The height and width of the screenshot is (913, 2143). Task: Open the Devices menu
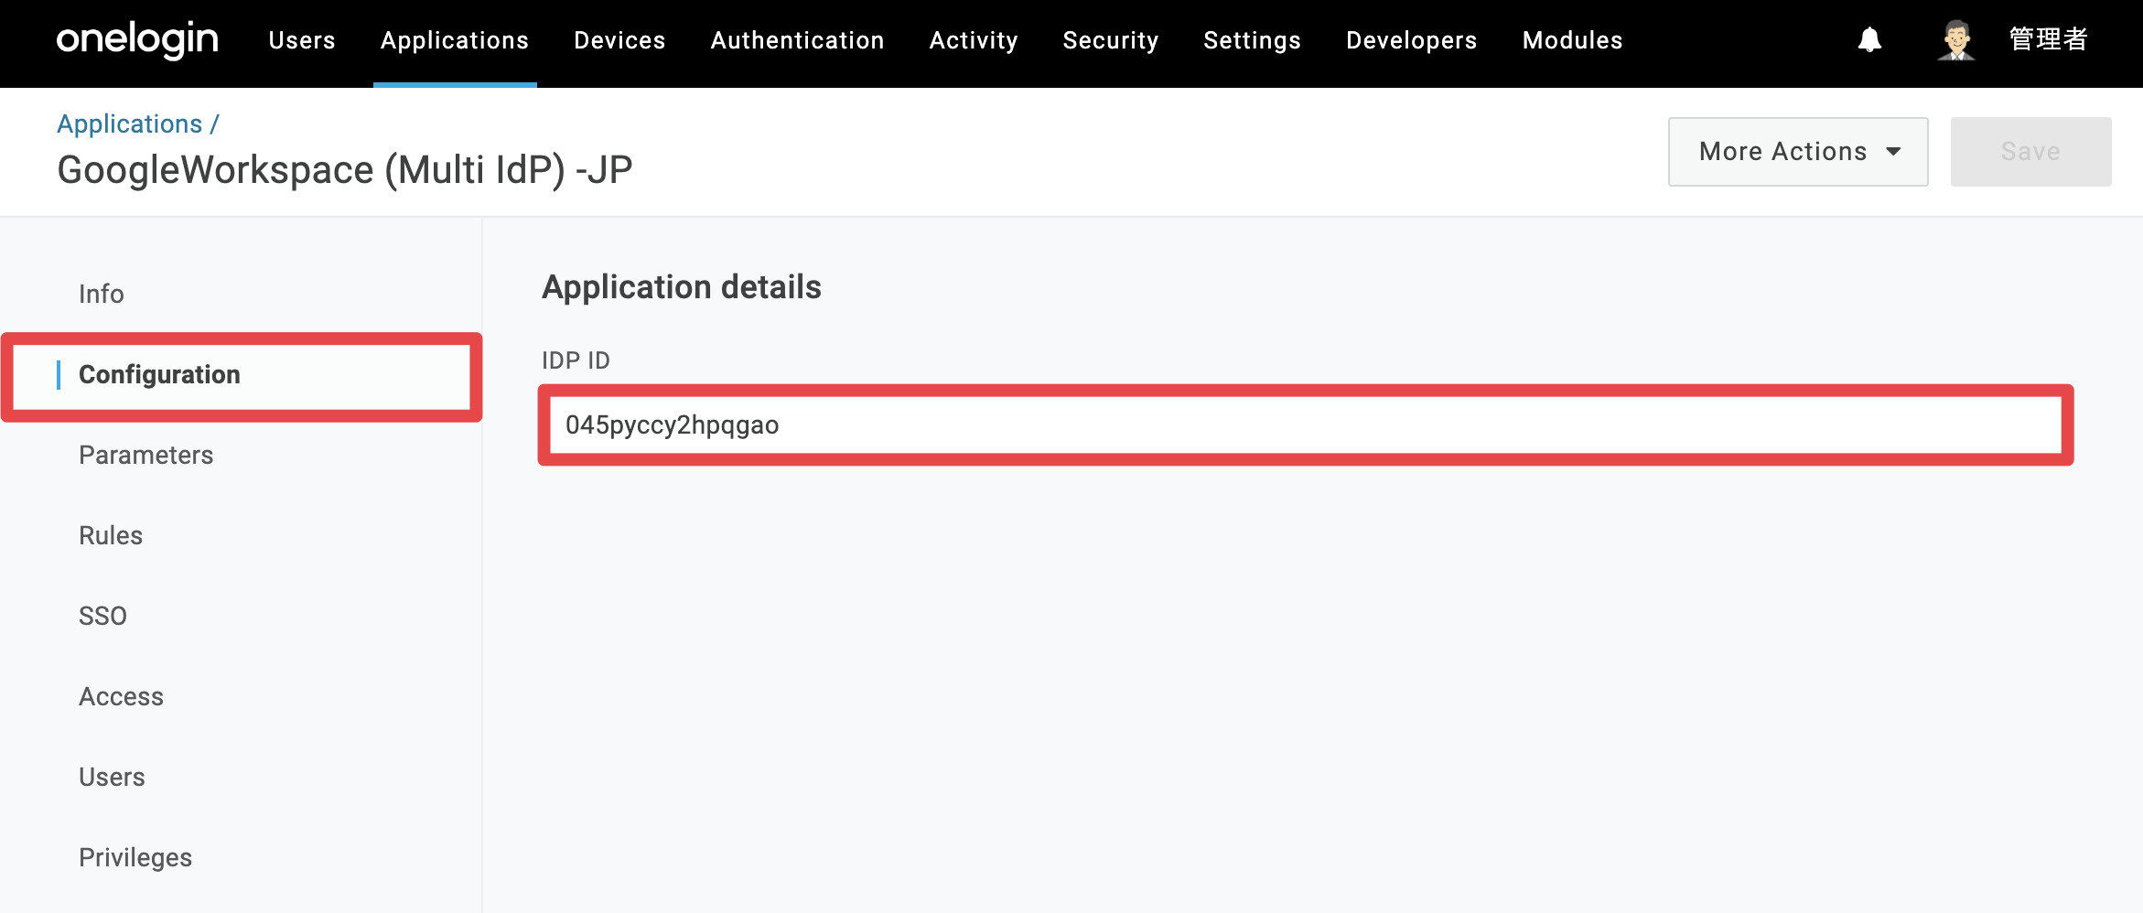pyautogui.click(x=619, y=40)
